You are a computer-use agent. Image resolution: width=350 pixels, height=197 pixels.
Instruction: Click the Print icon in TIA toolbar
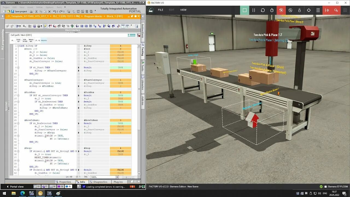pyautogui.click(x=31, y=11)
